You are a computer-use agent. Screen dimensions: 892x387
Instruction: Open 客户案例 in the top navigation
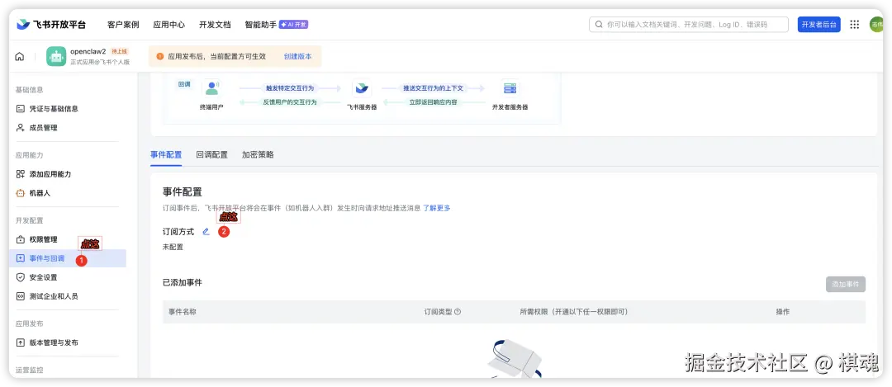pos(123,25)
